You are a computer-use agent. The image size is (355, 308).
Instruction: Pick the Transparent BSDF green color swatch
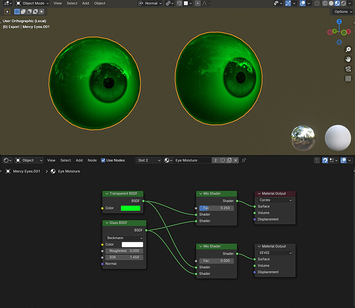[x=130, y=208]
